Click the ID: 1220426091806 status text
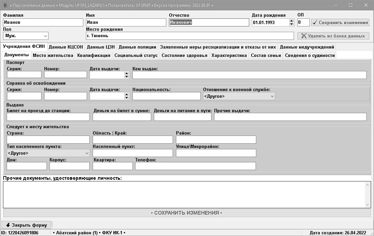 pyautogui.click(x=20, y=233)
